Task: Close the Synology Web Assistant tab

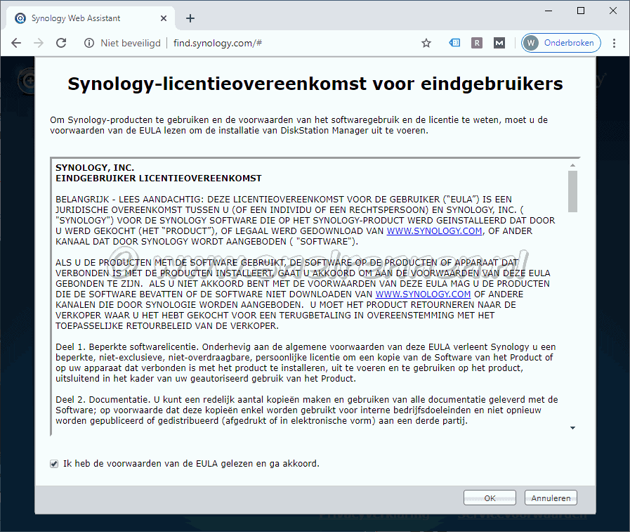Action: 164,18
